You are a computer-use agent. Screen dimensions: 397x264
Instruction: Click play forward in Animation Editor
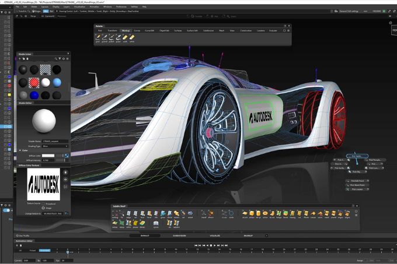215,245
